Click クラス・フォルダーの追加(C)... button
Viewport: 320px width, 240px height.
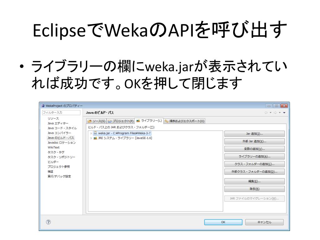pos(254,164)
